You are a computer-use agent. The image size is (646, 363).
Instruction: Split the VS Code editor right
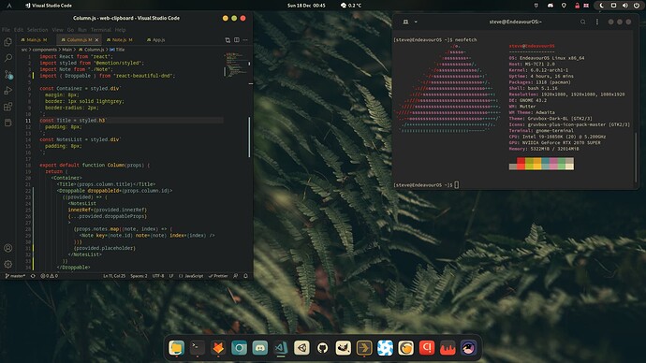pos(237,40)
